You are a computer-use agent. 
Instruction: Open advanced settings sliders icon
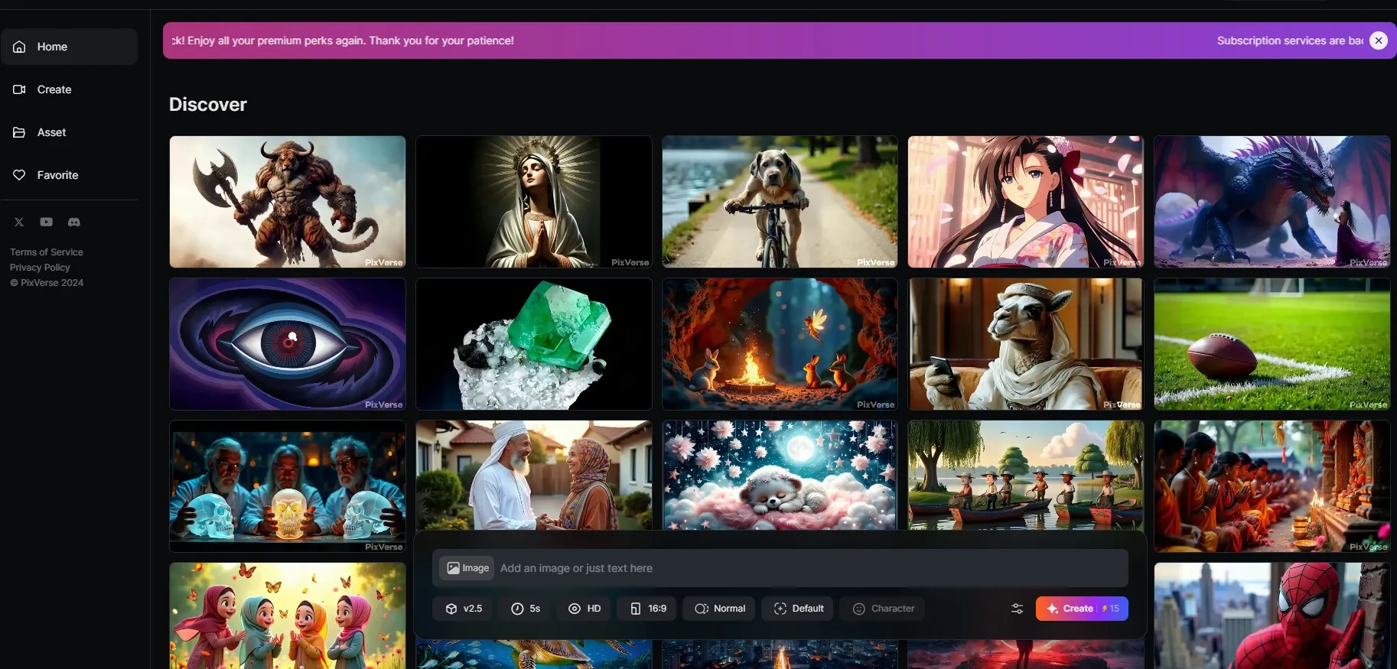click(1017, 609)
